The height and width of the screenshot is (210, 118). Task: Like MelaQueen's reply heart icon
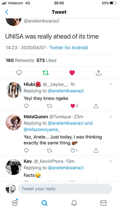(73, 151)
